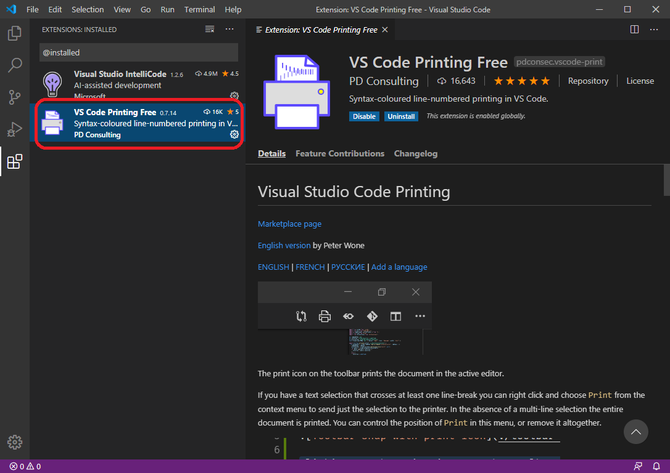Open the Explorer view in activity bar

[15, 33]
